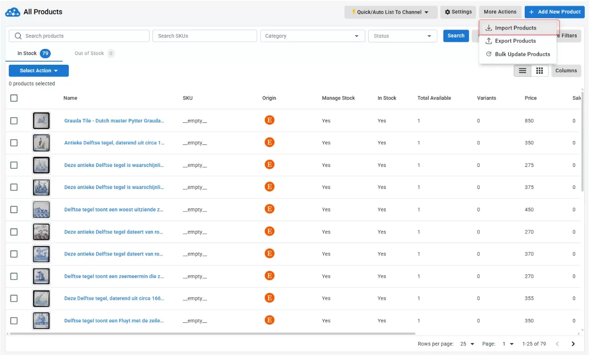Click Etsy origin icon for Grauda Tile row

tap(269, 120)
